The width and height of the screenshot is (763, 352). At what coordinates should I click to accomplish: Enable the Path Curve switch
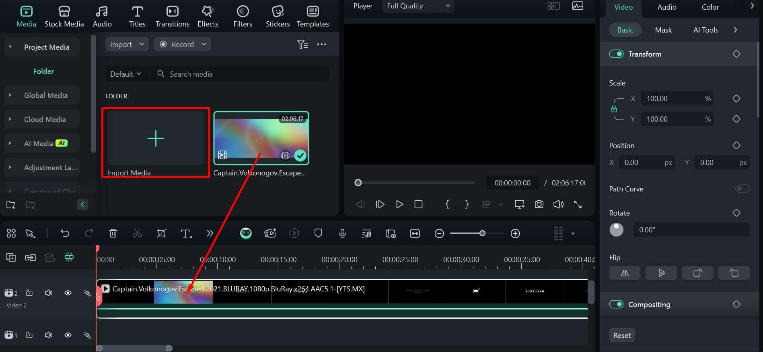click(742, 189)
